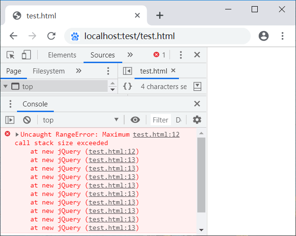Close the test.html browser tab
Screen dimensions: 296x236
point(137,16)
